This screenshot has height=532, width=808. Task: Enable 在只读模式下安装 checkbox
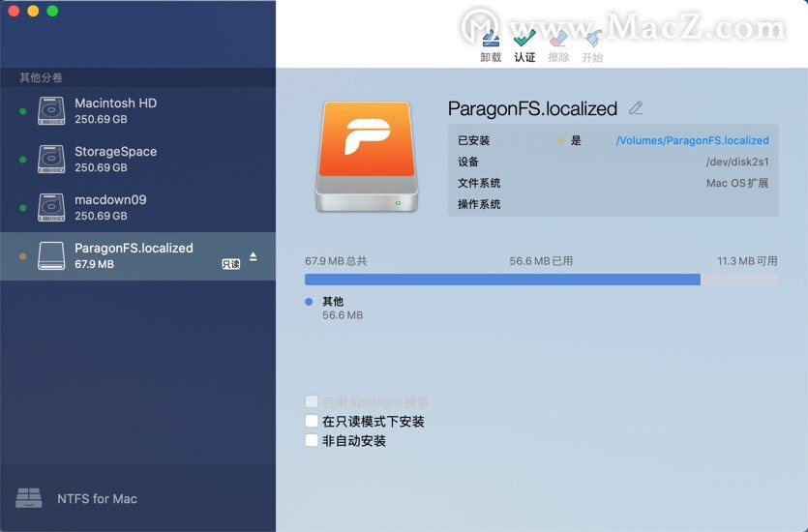(x=312, y=421)
